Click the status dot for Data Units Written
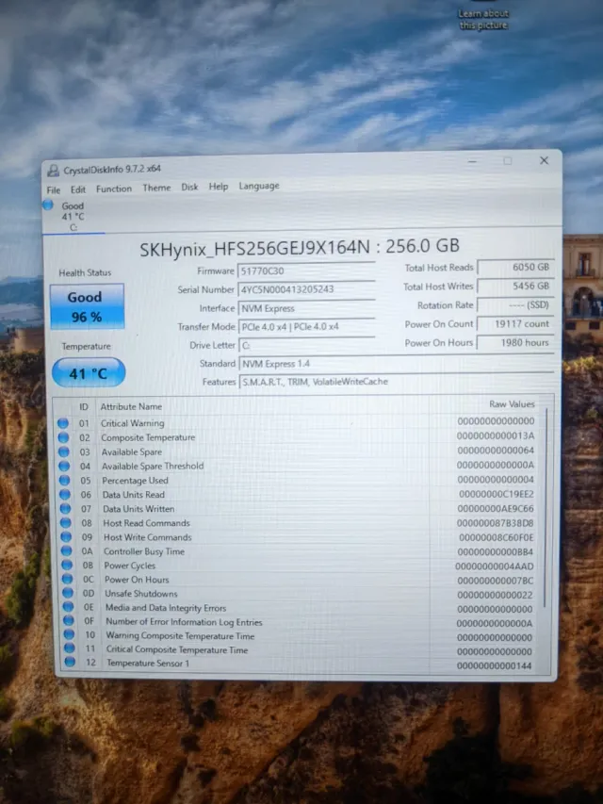 coord(65,509)
